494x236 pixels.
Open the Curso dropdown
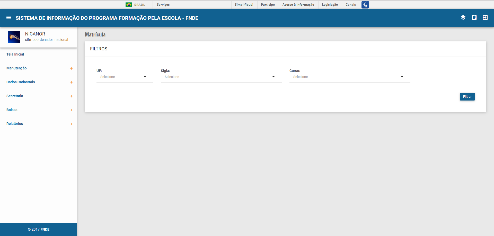click(350, 77)
